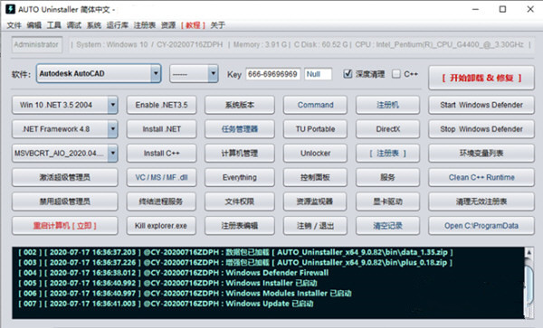This screenshot has width=543, height=328.
Task: Expand the Win 10 .NET 3.5 2004 dropdown
Action: [x=112, y=105]
